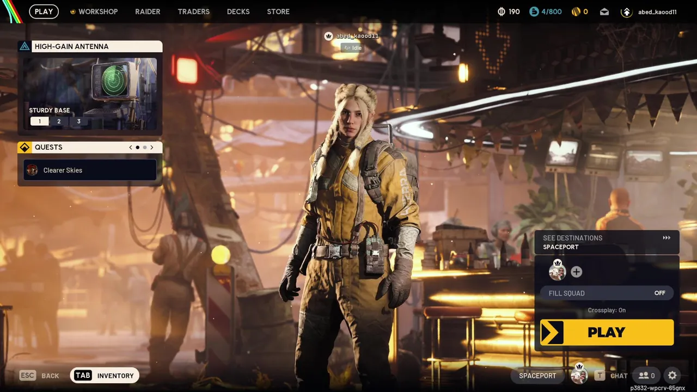Open the mail inbox envelope icon
Image resolution: width=697 pixels, height=392 pixels.
[x=604, y=11]
